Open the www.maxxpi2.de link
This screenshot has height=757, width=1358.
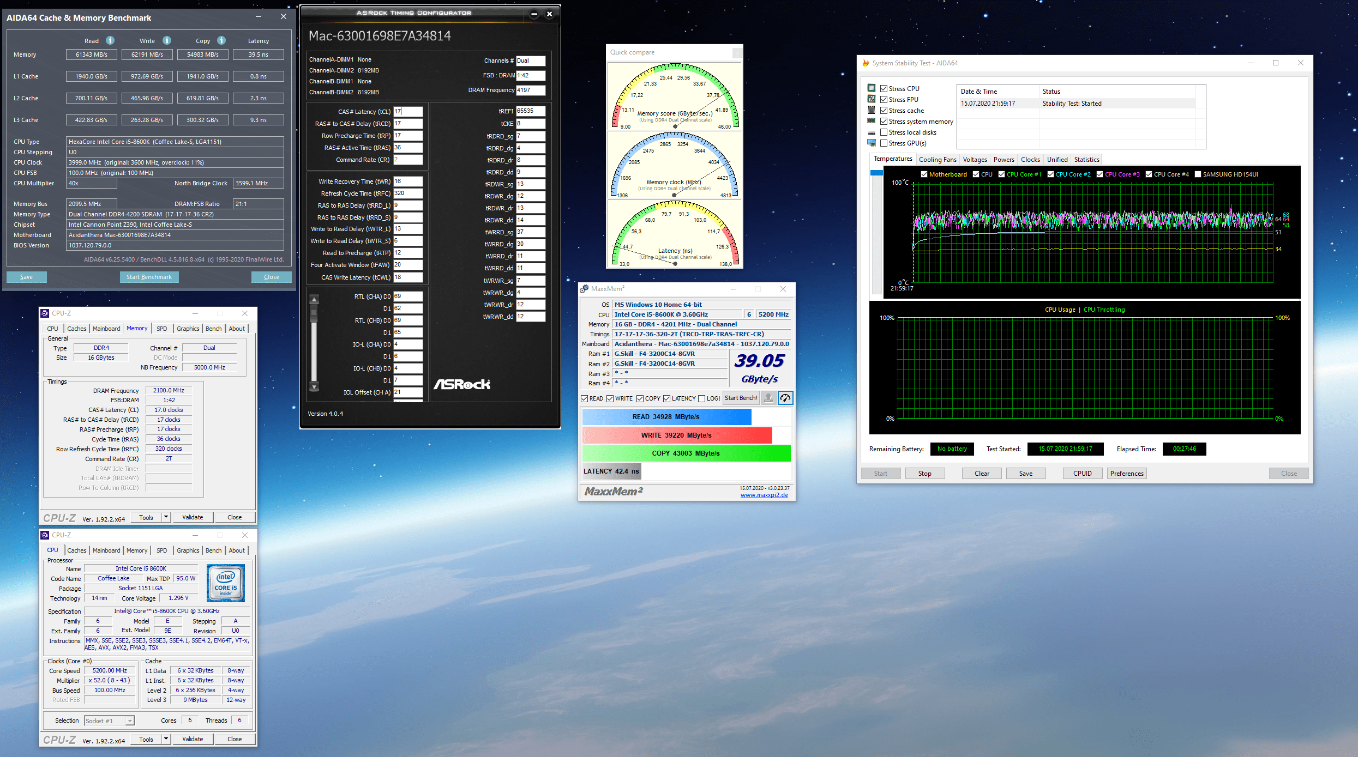pos(764,495)
